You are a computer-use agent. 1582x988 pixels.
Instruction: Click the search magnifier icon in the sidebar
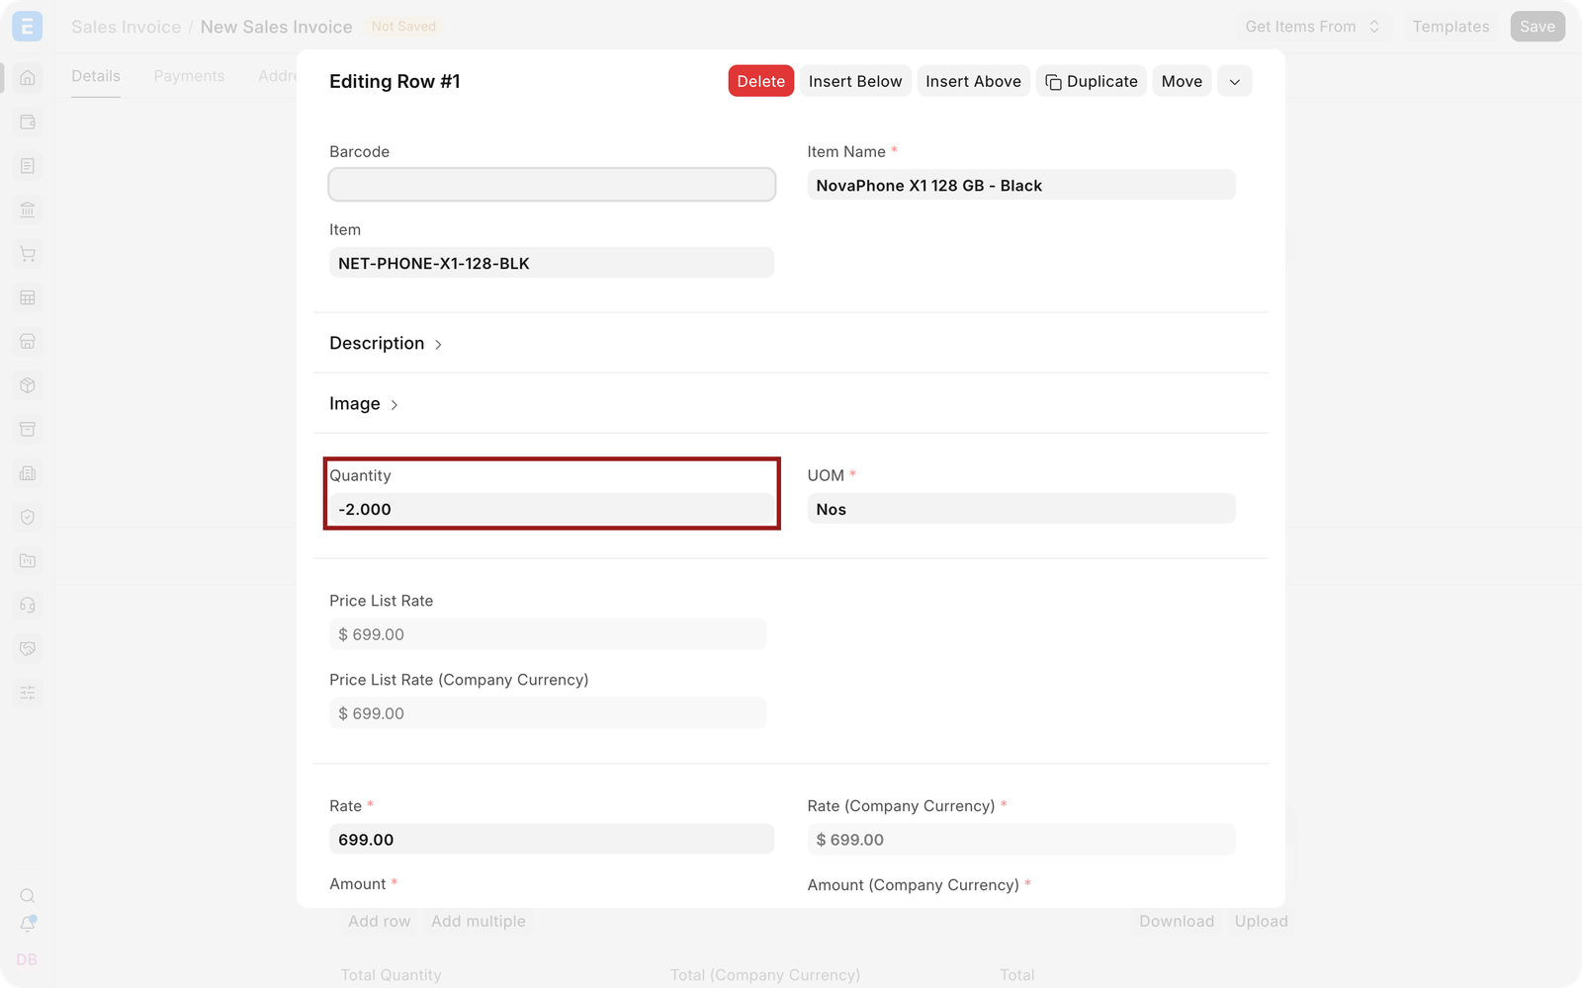[x=28, y=896]
